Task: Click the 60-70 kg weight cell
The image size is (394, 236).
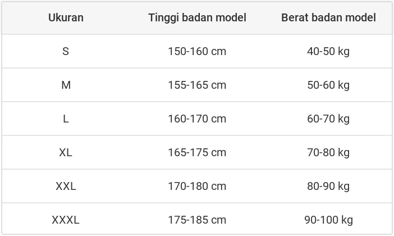Action: pyautogui.click(x=328, y=119)
